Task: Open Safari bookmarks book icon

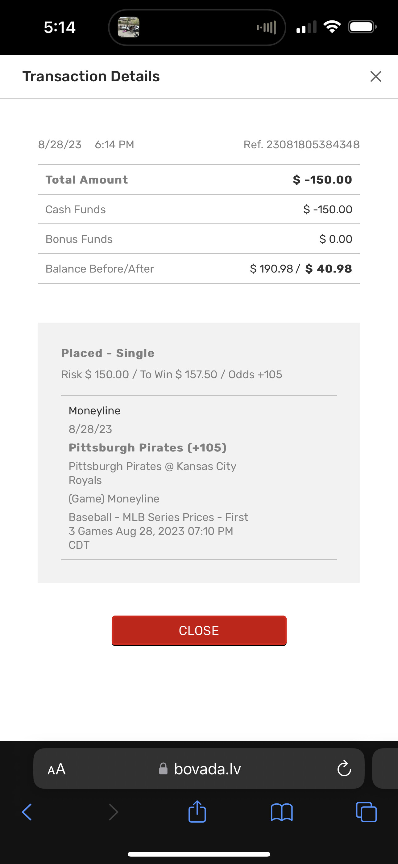Action: point(282,812)
